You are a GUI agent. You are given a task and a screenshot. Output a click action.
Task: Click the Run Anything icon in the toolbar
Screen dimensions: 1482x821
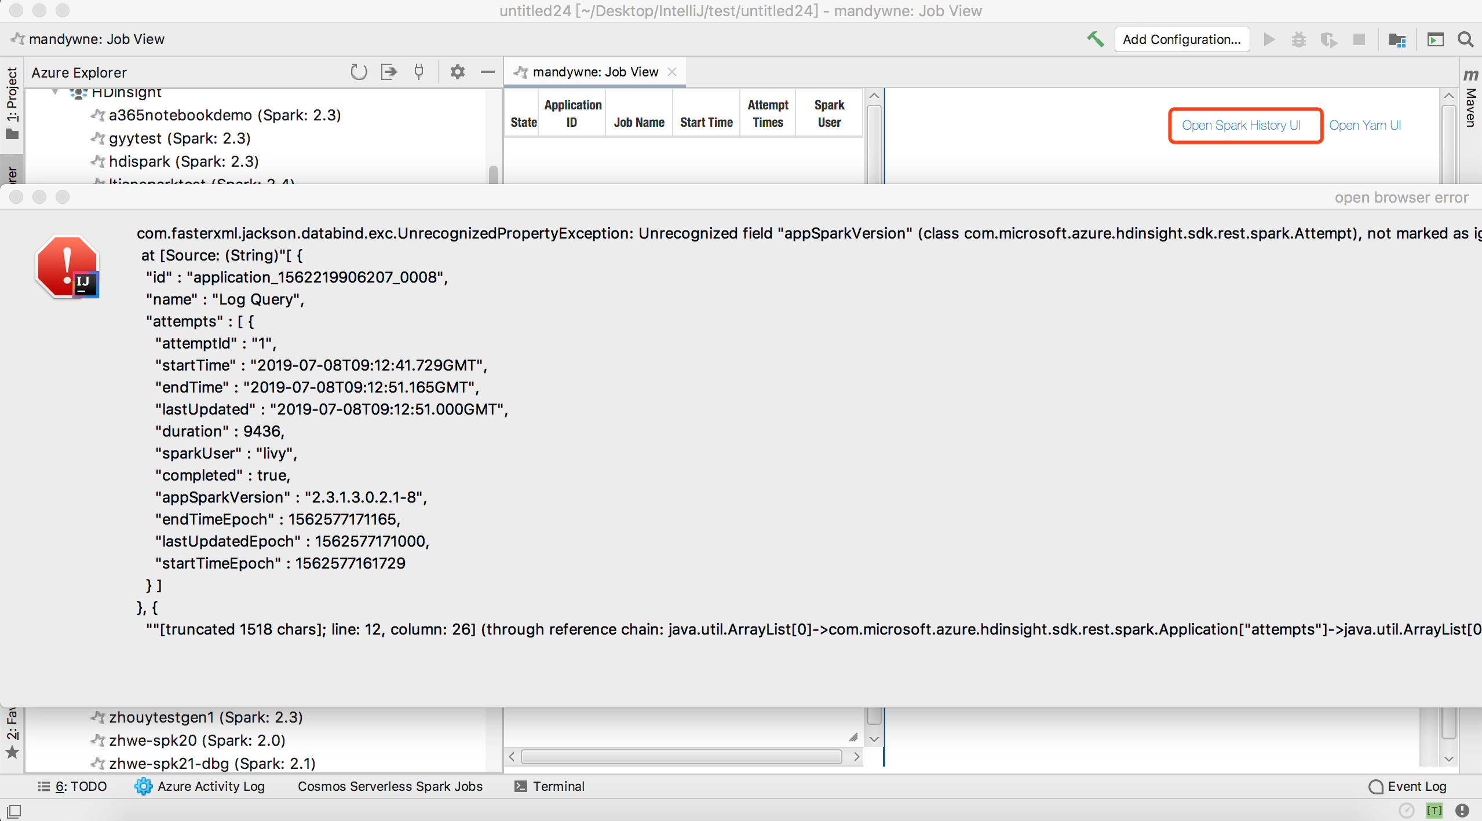pyautogui.click(x=1435, y=39)
